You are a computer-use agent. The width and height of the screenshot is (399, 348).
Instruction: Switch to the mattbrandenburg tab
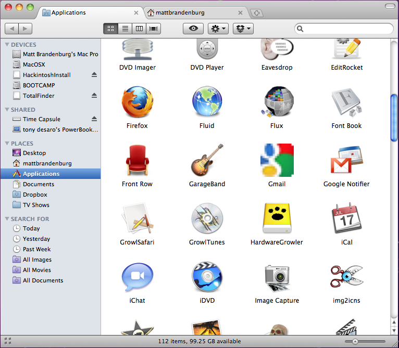(196, 12)
